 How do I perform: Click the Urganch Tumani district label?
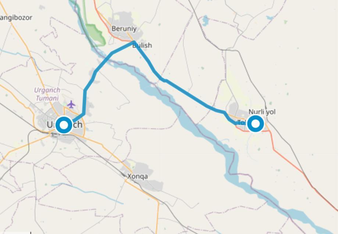coord(47,94)
